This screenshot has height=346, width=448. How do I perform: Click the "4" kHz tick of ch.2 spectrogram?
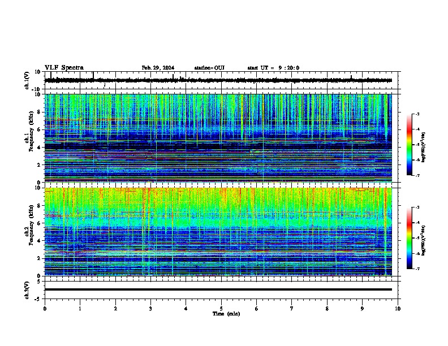(x=40, y=241)
